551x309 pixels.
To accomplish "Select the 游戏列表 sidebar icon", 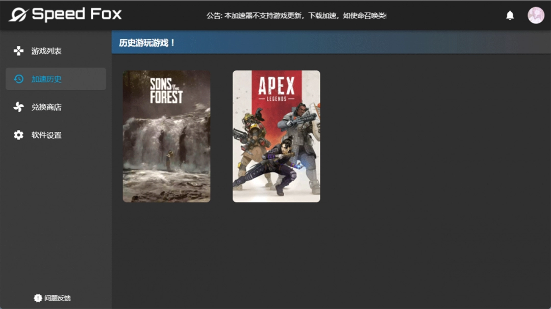I will pos(18,50).
